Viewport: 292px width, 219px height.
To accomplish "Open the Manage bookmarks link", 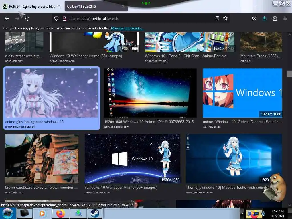I will click(x=127, y=28).
